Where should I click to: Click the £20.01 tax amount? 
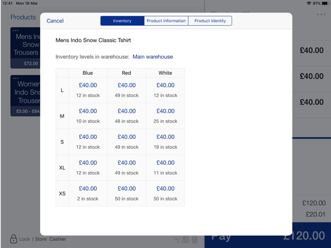315,214
